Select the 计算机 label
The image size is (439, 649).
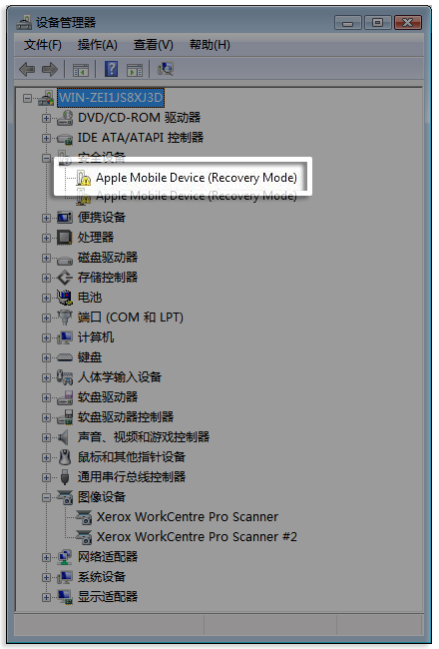pyautogui.click(x=96, y=337)
